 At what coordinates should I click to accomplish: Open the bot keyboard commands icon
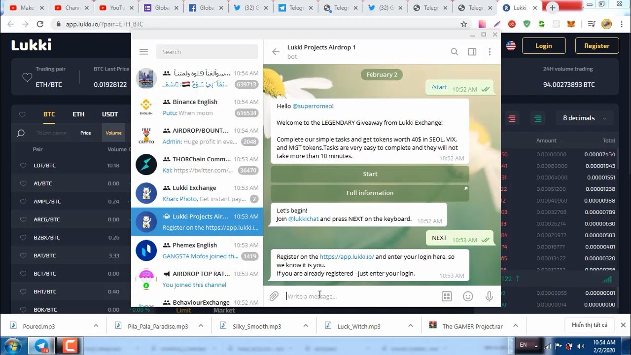[x=447, y=296]
